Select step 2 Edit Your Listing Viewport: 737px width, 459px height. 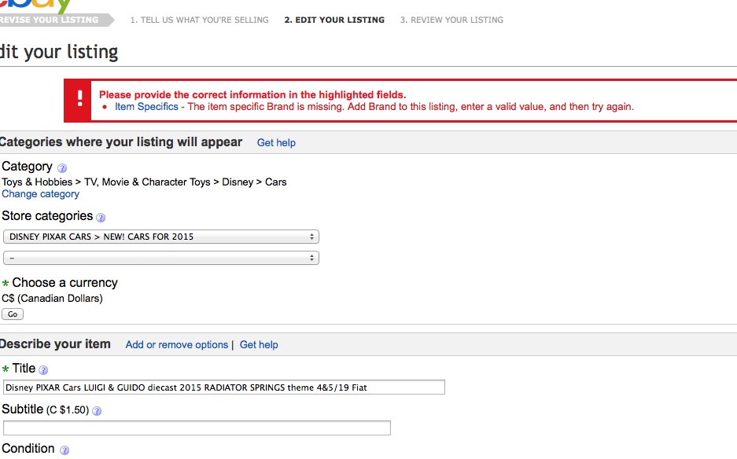[334, 20]
